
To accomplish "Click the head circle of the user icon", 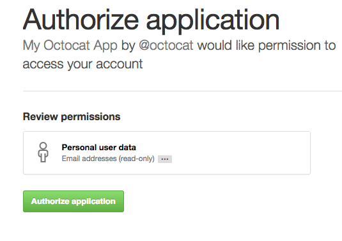I will (x=43, y=146).
